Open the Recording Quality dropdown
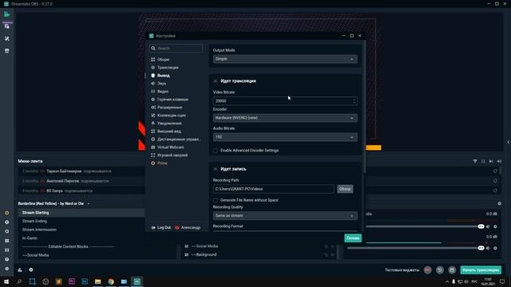The height and width of the screenshot is (287, 511). coord(285,215)
